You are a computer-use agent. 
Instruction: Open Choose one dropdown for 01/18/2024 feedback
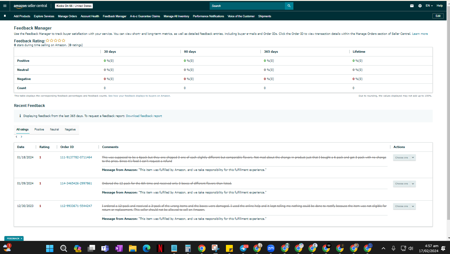[x=404, y=157]
